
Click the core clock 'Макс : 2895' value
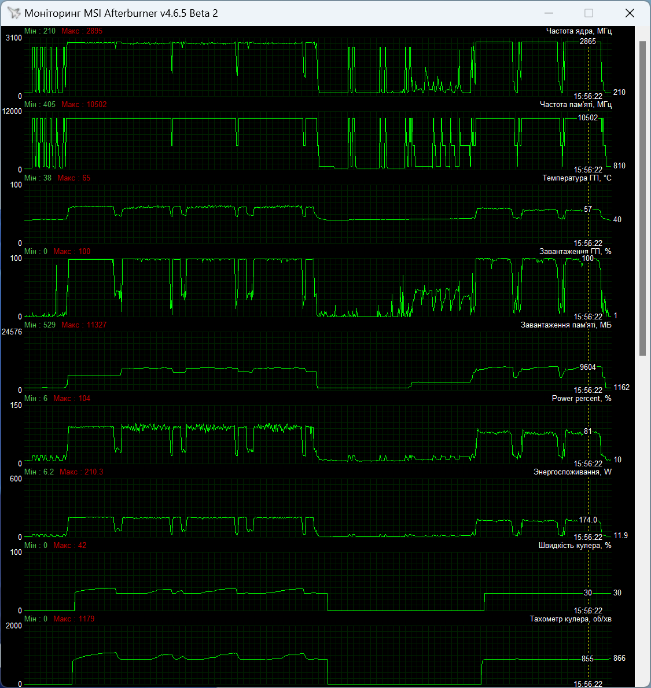pos(82,31)
